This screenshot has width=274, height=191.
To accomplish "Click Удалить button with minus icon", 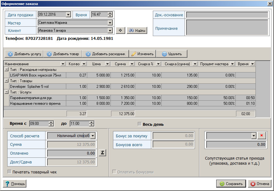I will [x=172, y=54].
